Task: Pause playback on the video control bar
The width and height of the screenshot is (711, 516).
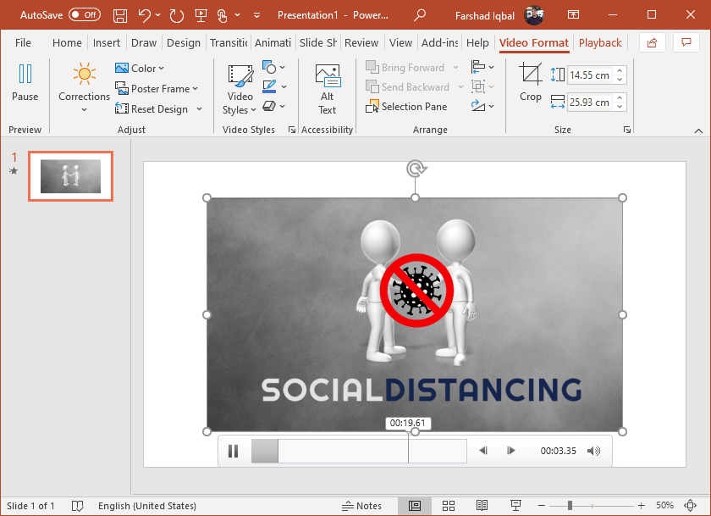Action: point(234,451)
